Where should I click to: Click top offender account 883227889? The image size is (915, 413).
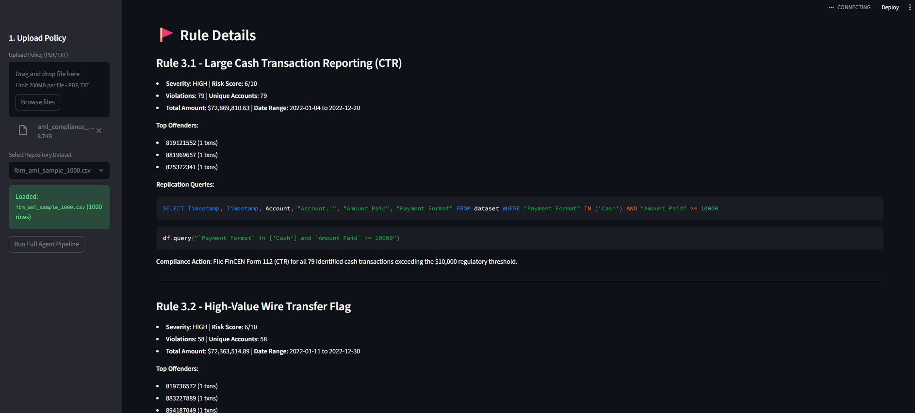181,398
